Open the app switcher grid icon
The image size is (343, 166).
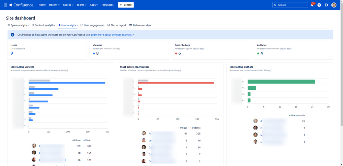[x=5, y=5]
